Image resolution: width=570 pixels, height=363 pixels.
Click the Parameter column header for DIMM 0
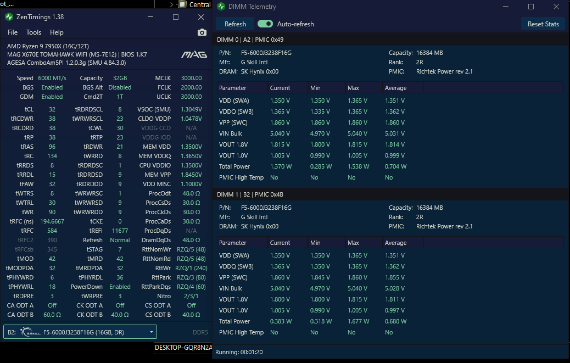coord(242,88)
